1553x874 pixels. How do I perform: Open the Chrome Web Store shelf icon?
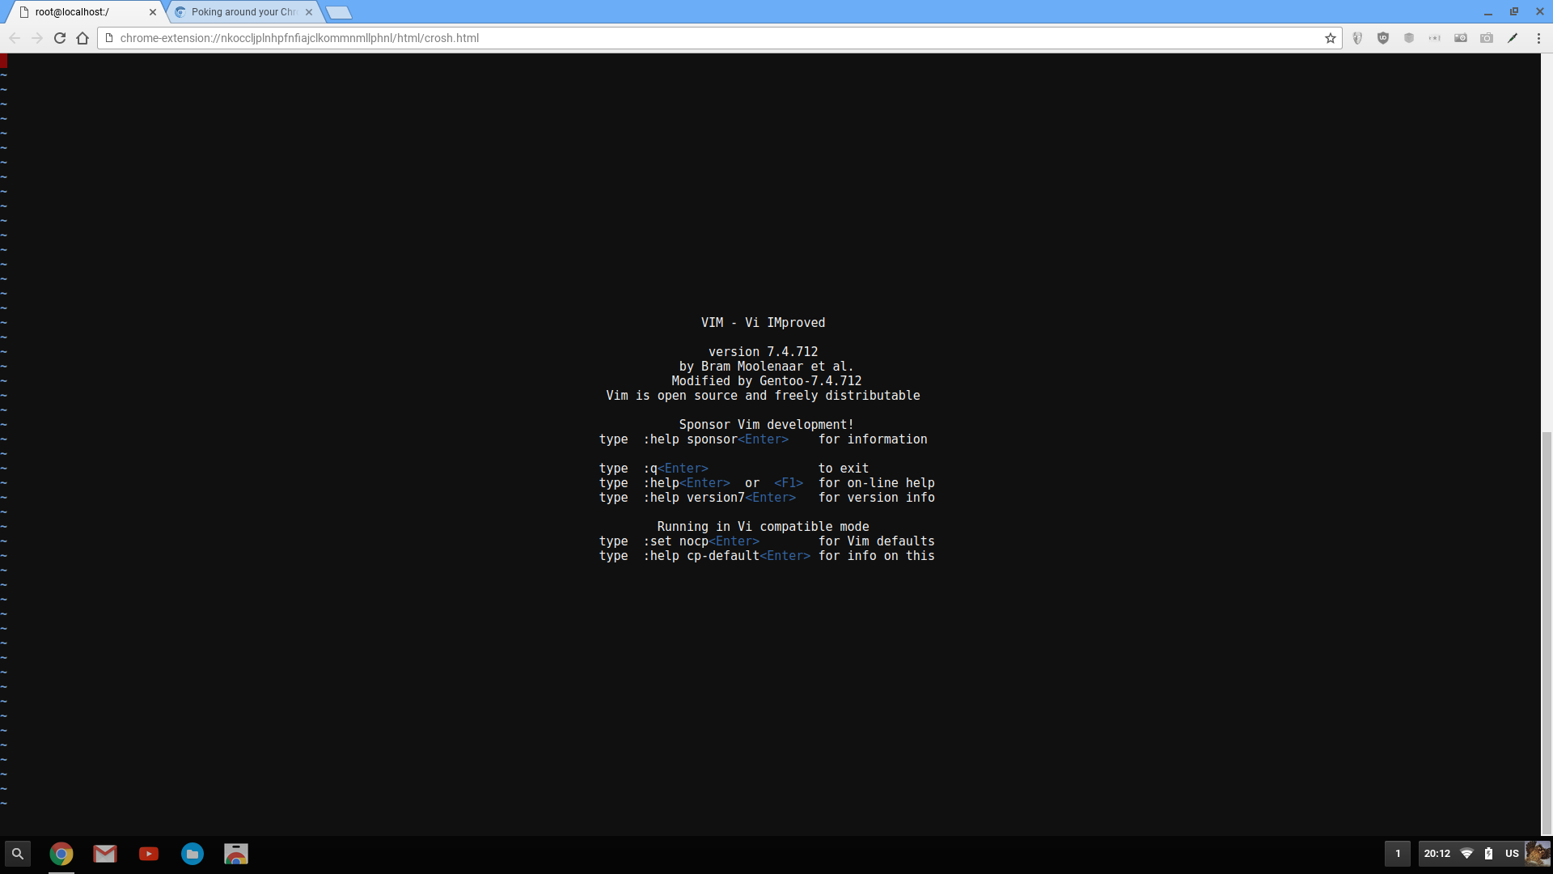point(236,854)
